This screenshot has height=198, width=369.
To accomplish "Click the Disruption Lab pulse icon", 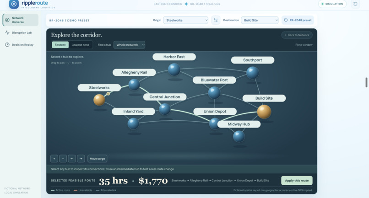I will [7, 32].
